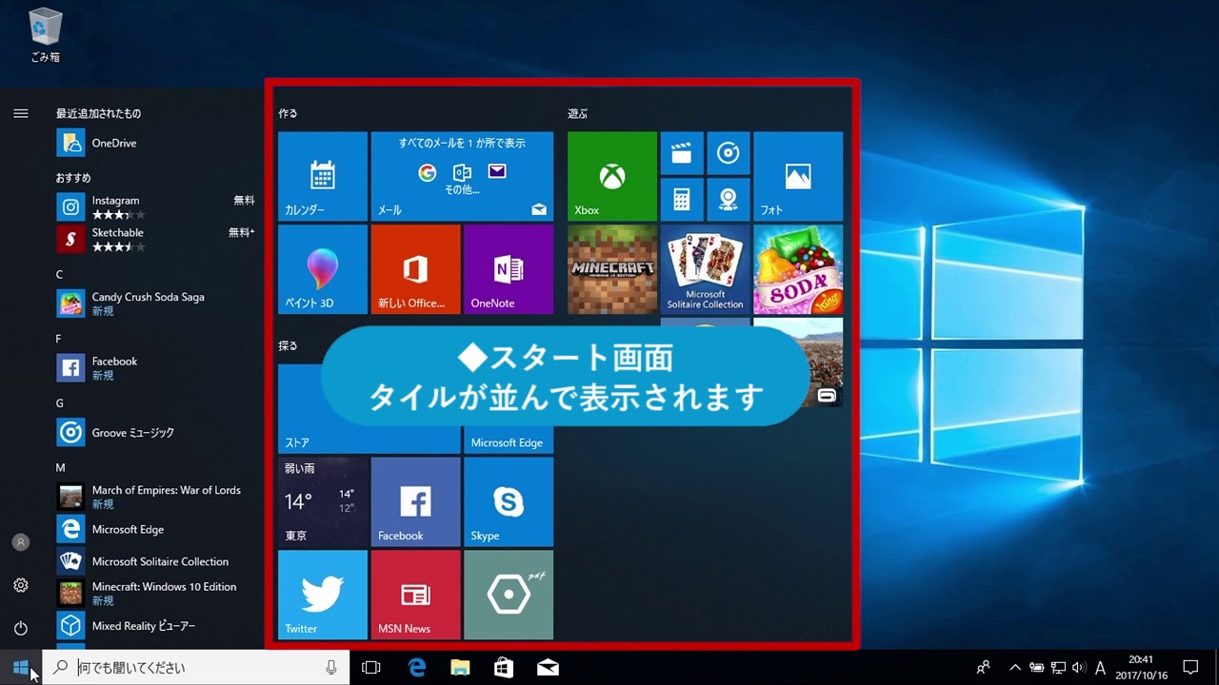Screen dimensions: 1219x685
Task: Open the Microsoft Solitaire Collection tile
Action: [x=705, y=269]
